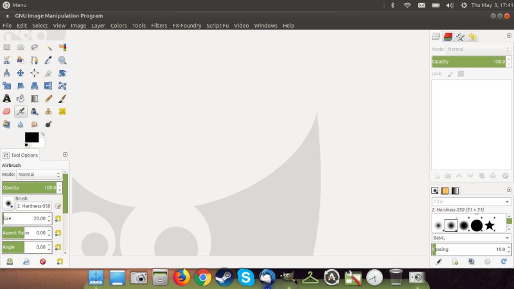Open the brushes filter dropdown arrow
Viewport: 514px width, 289px height.
(507, 202)
